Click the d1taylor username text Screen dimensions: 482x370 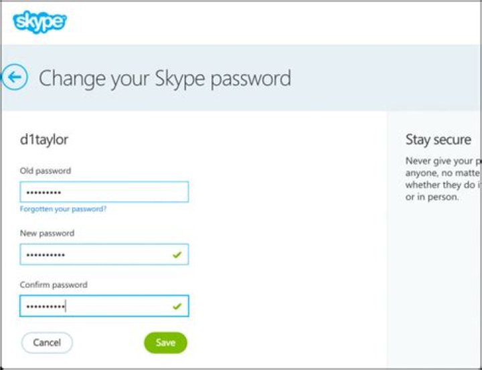(x=44, y=140)
